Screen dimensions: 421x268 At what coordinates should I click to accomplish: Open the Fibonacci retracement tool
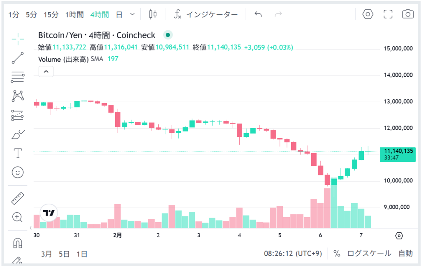pyautogui.click(x=18, y=77)
